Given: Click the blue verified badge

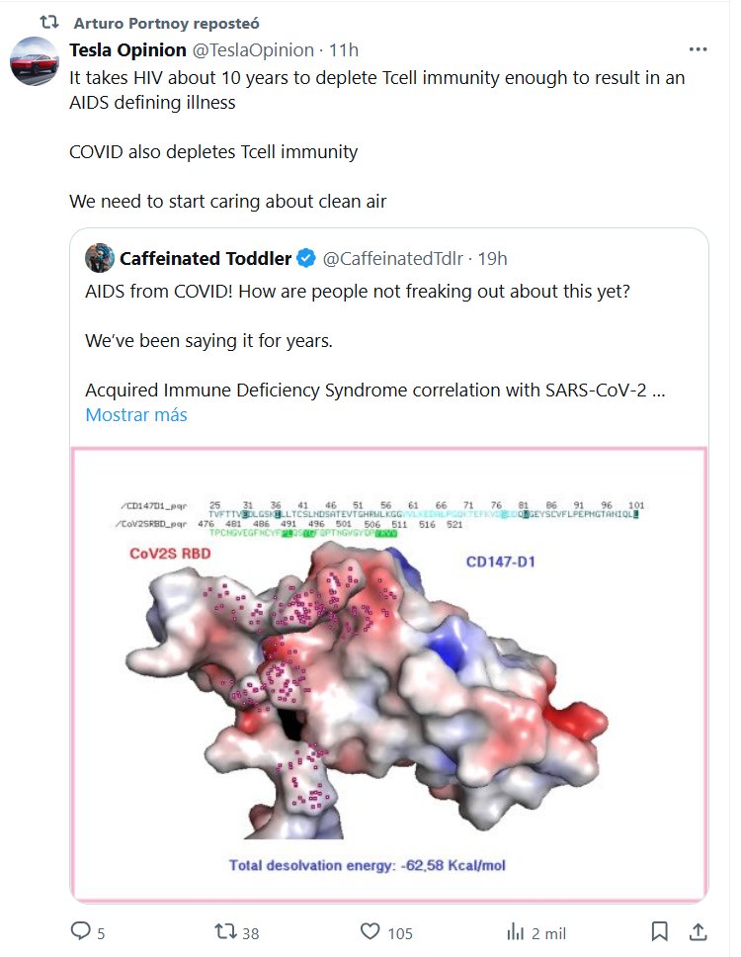Looking at the screenshot, I should pos(306,259).
